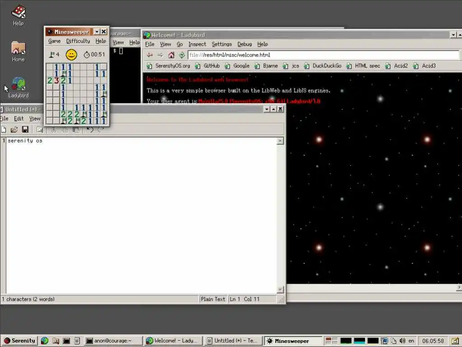The image size is (462, 347).
Task: Click the 'serenity os' text line in editor
Action: [25, 141]
